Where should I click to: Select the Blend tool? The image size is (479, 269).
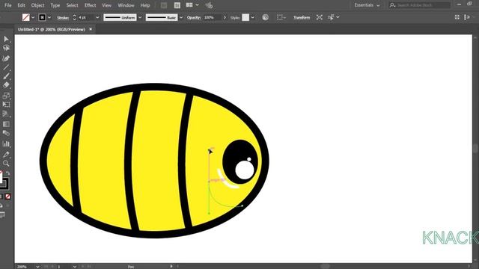(6, 133)
